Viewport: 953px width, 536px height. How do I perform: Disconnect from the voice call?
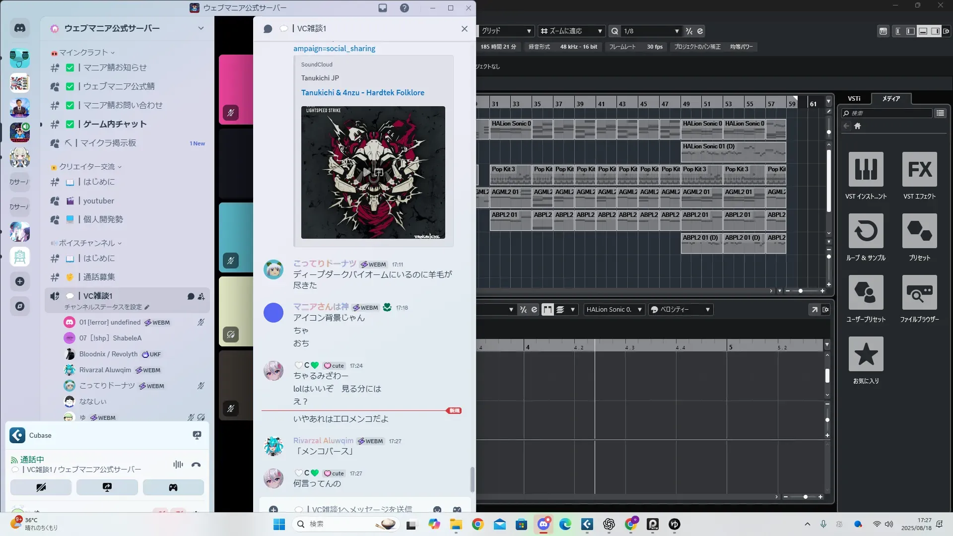click(x=196, y=465)
